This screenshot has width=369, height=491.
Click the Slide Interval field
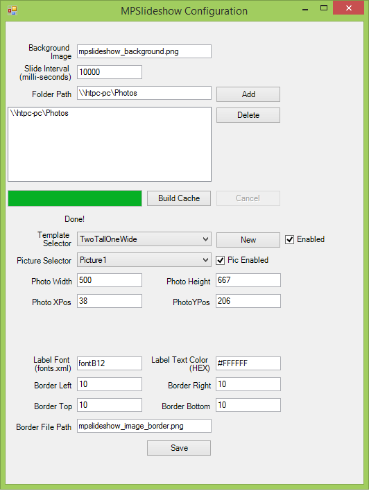(x=110, y=72)
